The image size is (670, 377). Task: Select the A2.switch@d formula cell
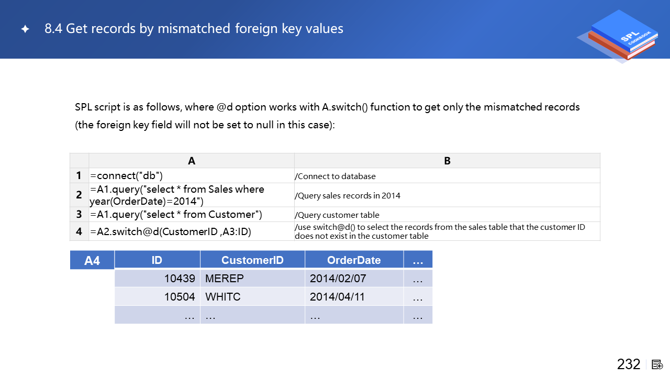tap(191, 231)
